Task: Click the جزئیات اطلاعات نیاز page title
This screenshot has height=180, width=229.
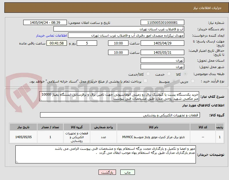Action: [x=207, y=8]
